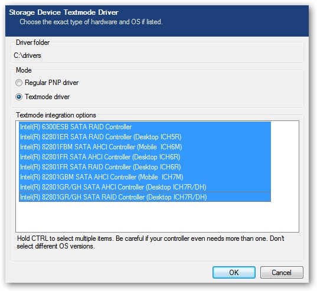Click the Textmode integration options group label
This screenshot has width=317, height=291.
point(56,115)
